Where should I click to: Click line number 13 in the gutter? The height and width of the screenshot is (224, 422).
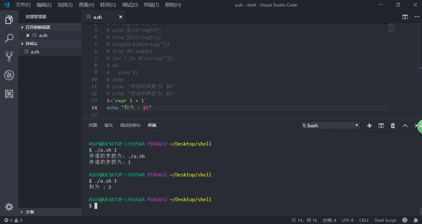click(x=94, y=101)
